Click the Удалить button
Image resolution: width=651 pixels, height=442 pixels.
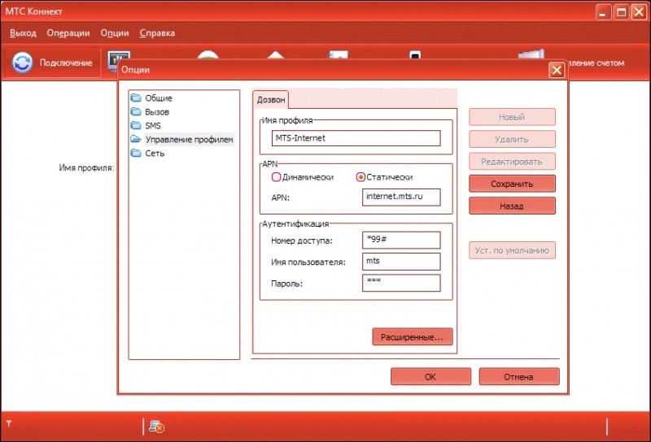pyautogui.click(x=512, y=139)
